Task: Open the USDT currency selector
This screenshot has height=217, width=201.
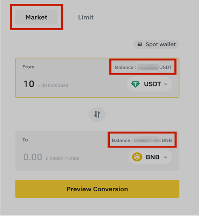Action: click(x=150, y=85)
